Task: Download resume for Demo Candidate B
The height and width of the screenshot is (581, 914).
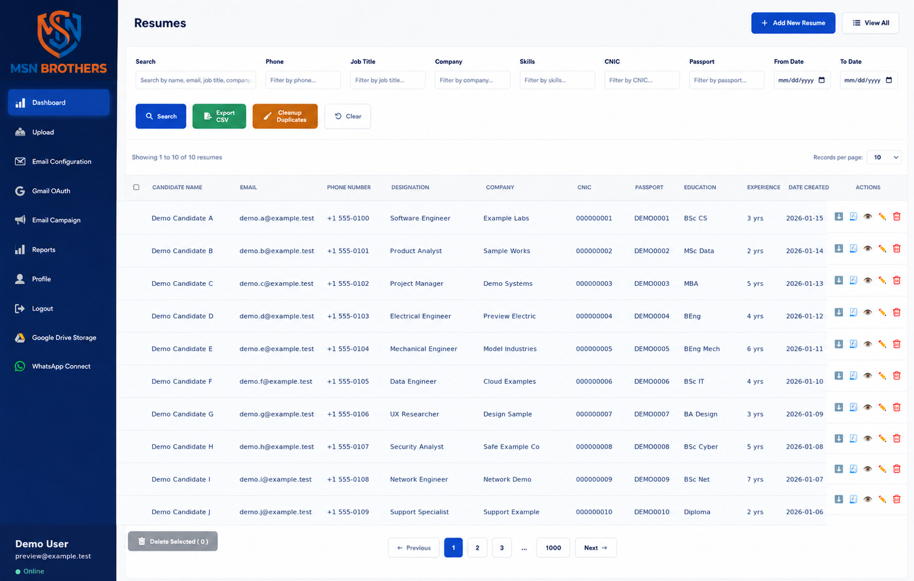Action: (x=838, y=248)
